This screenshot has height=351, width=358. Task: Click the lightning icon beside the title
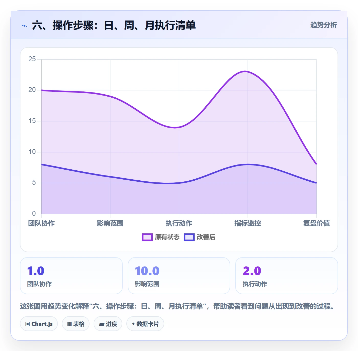click(x=24, y=26)
